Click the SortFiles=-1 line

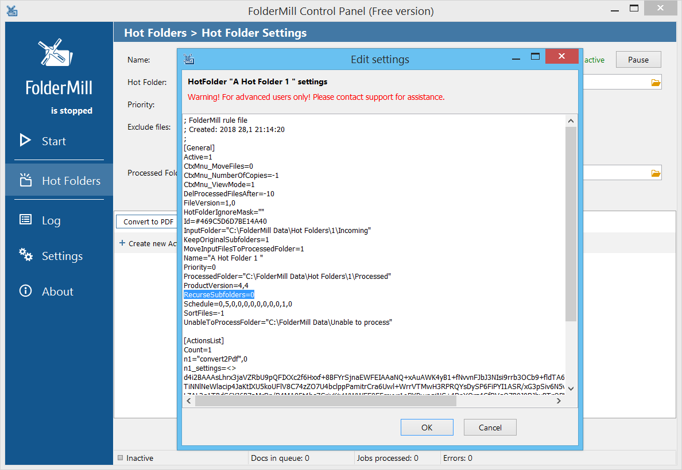204,313
